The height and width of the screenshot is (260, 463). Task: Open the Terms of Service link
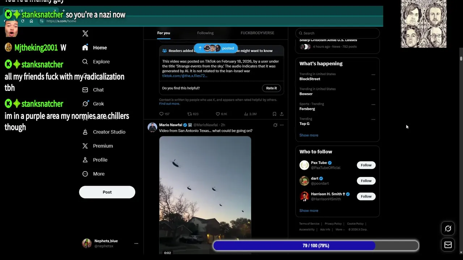pyautogui.click(x=309, y=224)
